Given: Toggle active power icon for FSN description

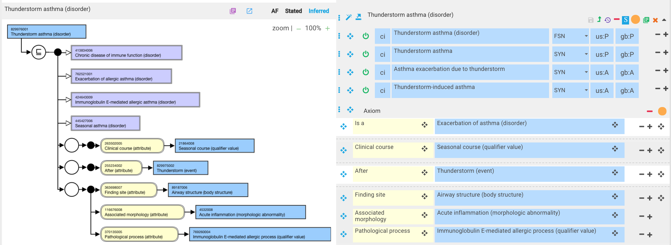Looking at the screenshot, I should pos(366,36).
